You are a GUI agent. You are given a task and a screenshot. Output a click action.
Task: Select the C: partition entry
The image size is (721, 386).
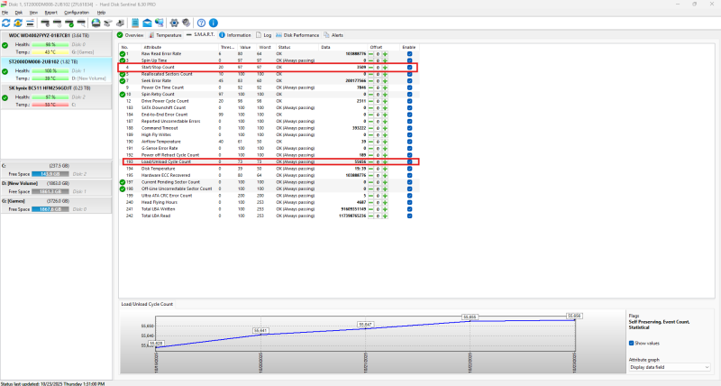(56, 170)
